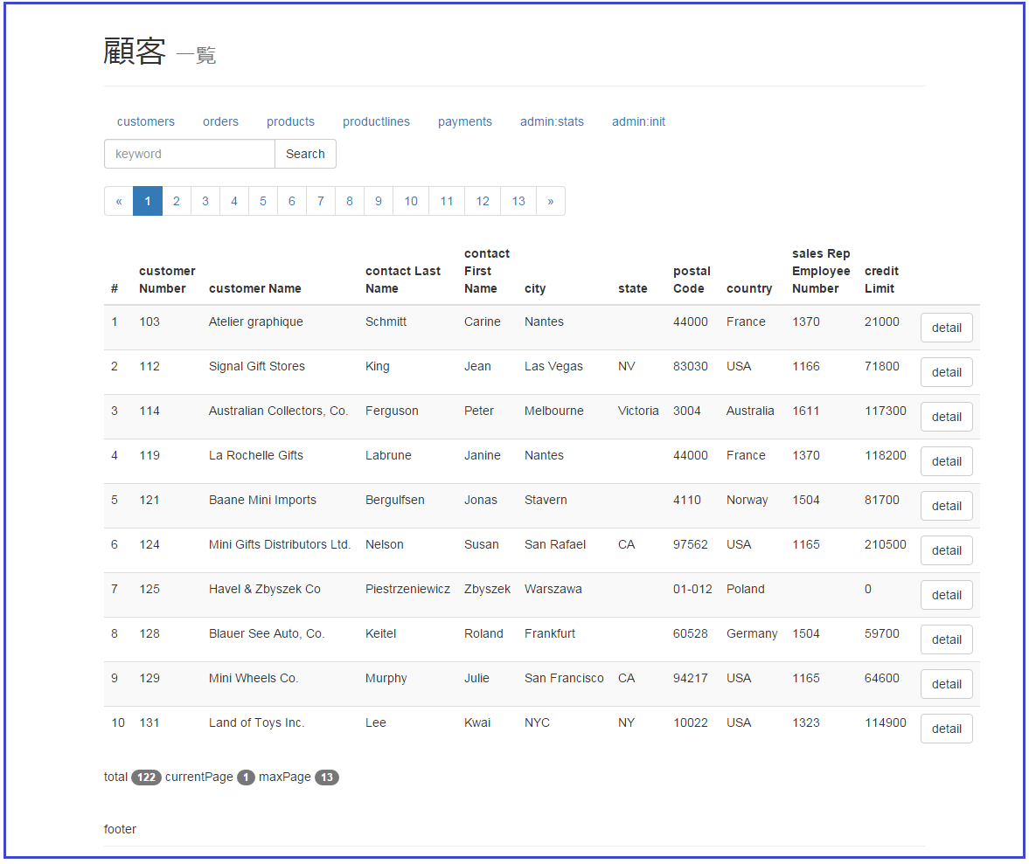1029x864 pixels.
Task: Click the next page arrow
Action: pos(551,200)
